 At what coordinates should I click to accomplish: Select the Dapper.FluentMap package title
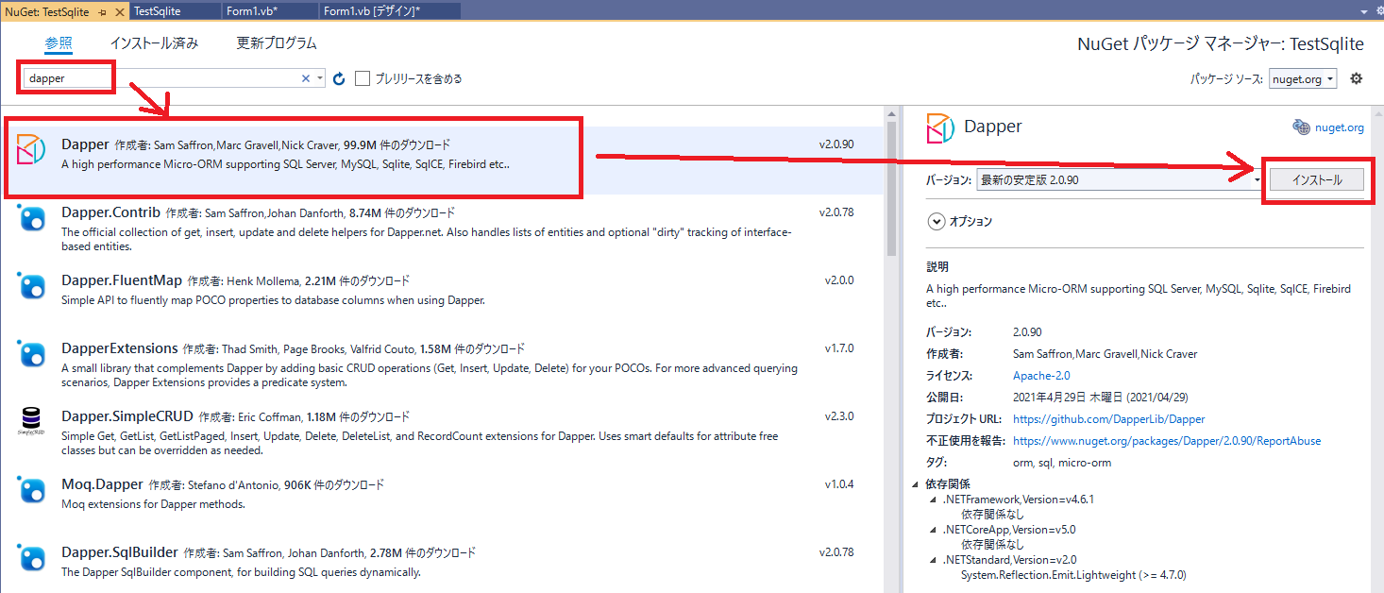click(x=121, y=280)
